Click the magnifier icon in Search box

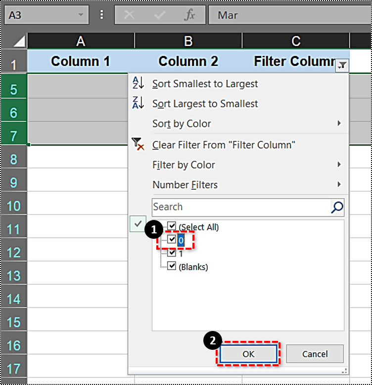tap(337, 207)
